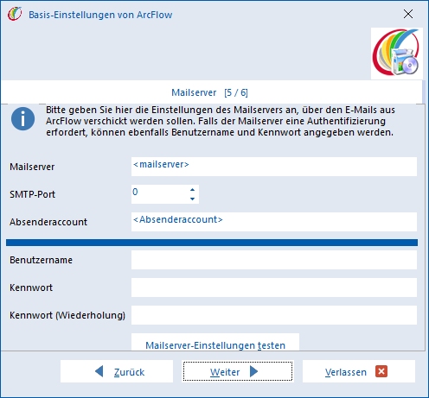The height and width of the screenshot is (398, 429).
Task: Continue with the Weiter button
Action: coord(238,371)
